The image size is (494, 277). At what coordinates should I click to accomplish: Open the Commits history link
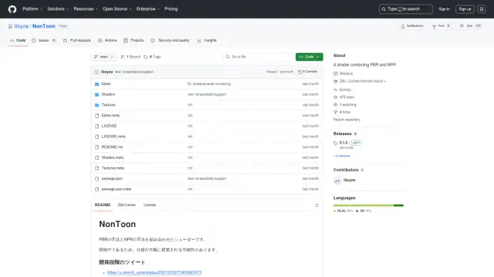(x=308, y=72)
